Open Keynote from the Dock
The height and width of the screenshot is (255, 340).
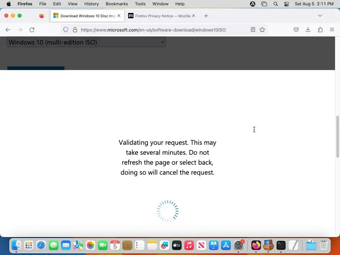tap(213, 245)
